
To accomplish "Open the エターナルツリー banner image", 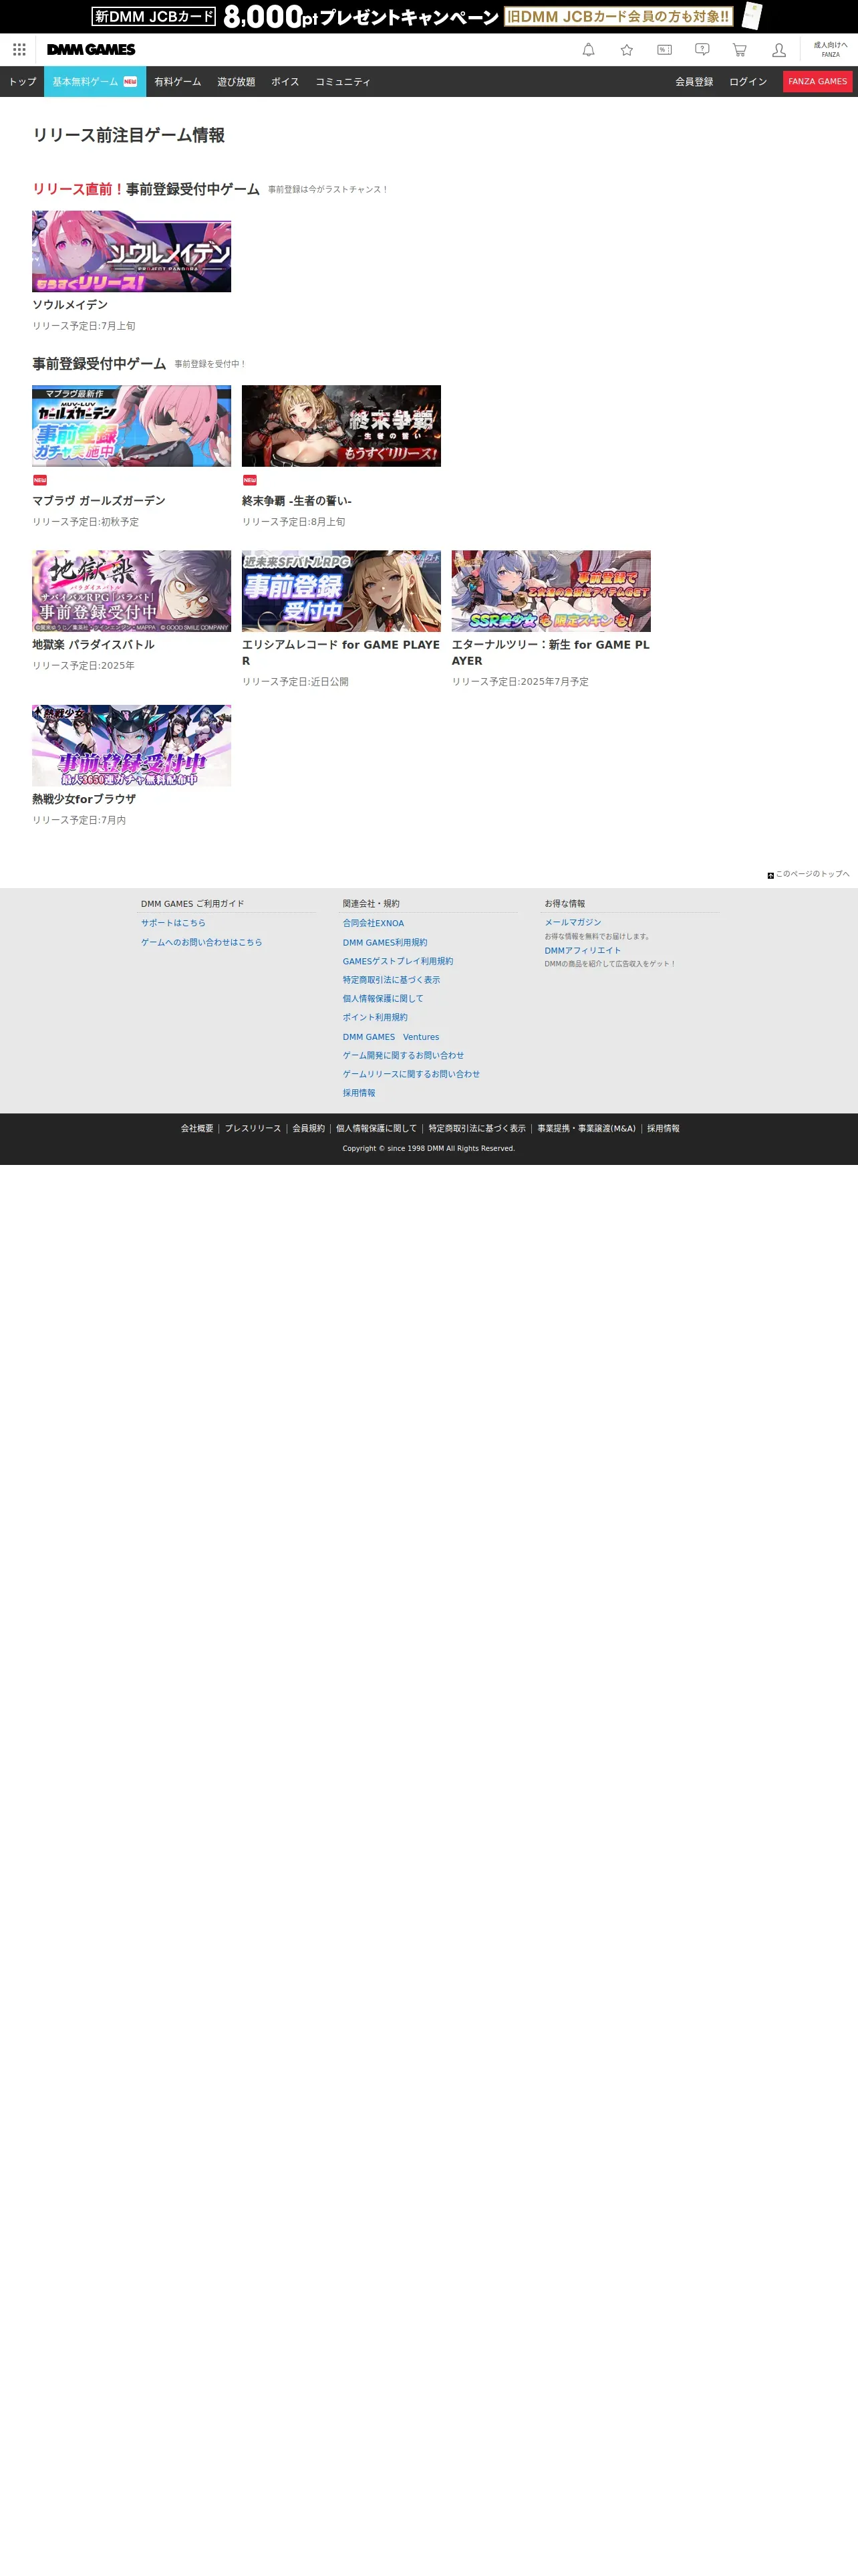I will coord(551,591).
